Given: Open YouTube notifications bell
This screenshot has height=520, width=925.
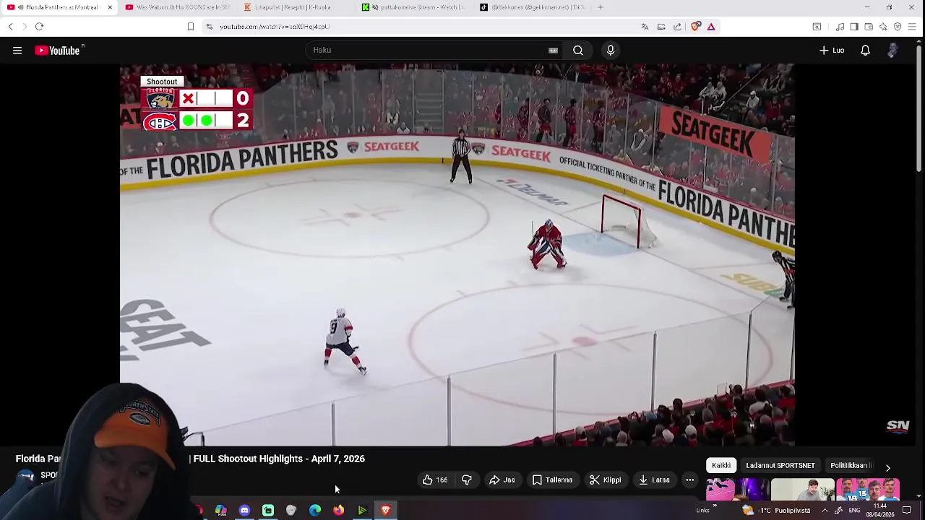Looking at the screenshot, I should click(x=865, y=51).
